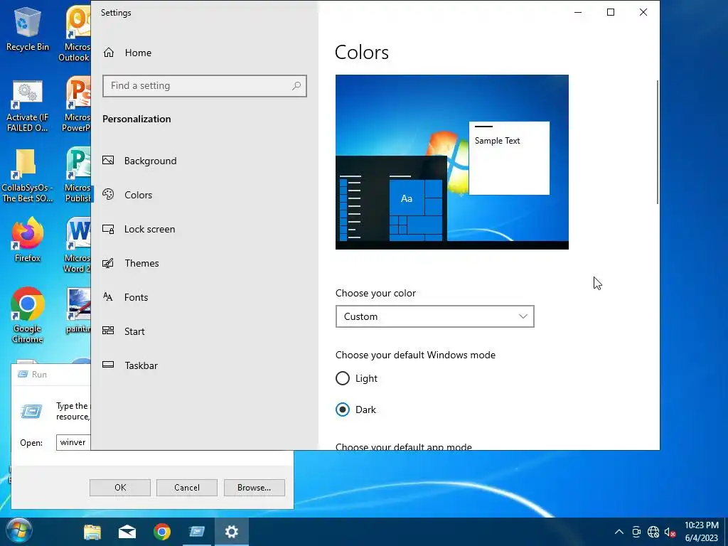This screenshot has width=728, height=546.
Task: Click the Colors palette icon in sidebar
Action: tap(108, 195)
